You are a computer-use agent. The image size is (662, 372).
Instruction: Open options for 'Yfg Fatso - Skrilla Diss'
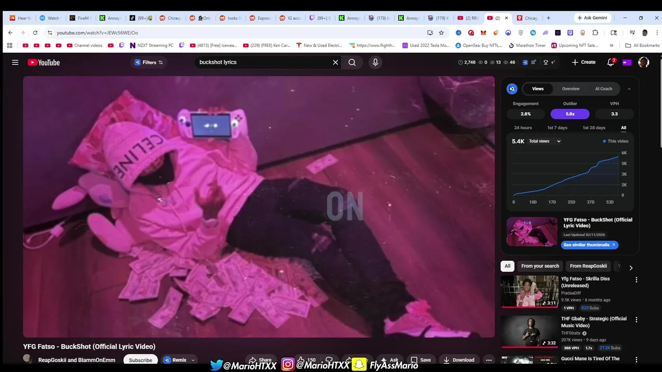tap(636, 280)
